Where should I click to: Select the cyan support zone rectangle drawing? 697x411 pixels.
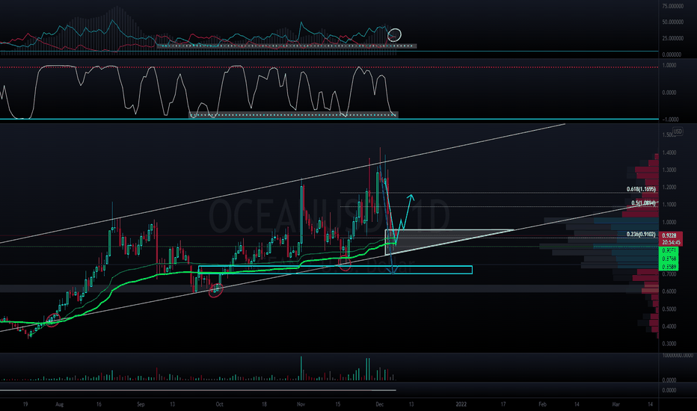[335, 270]
